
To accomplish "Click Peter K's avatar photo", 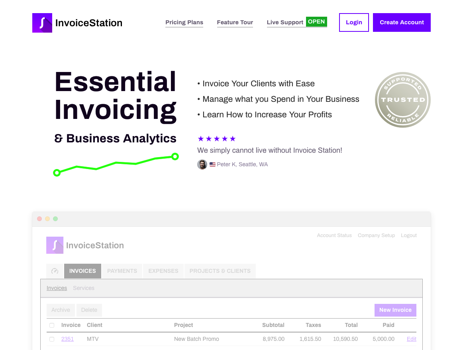I will pos(202,164).
